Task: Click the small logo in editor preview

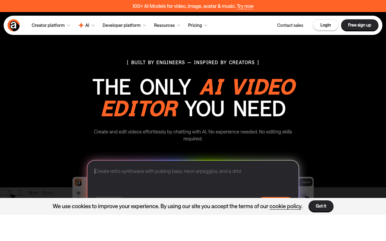Action: pos(78,182)
